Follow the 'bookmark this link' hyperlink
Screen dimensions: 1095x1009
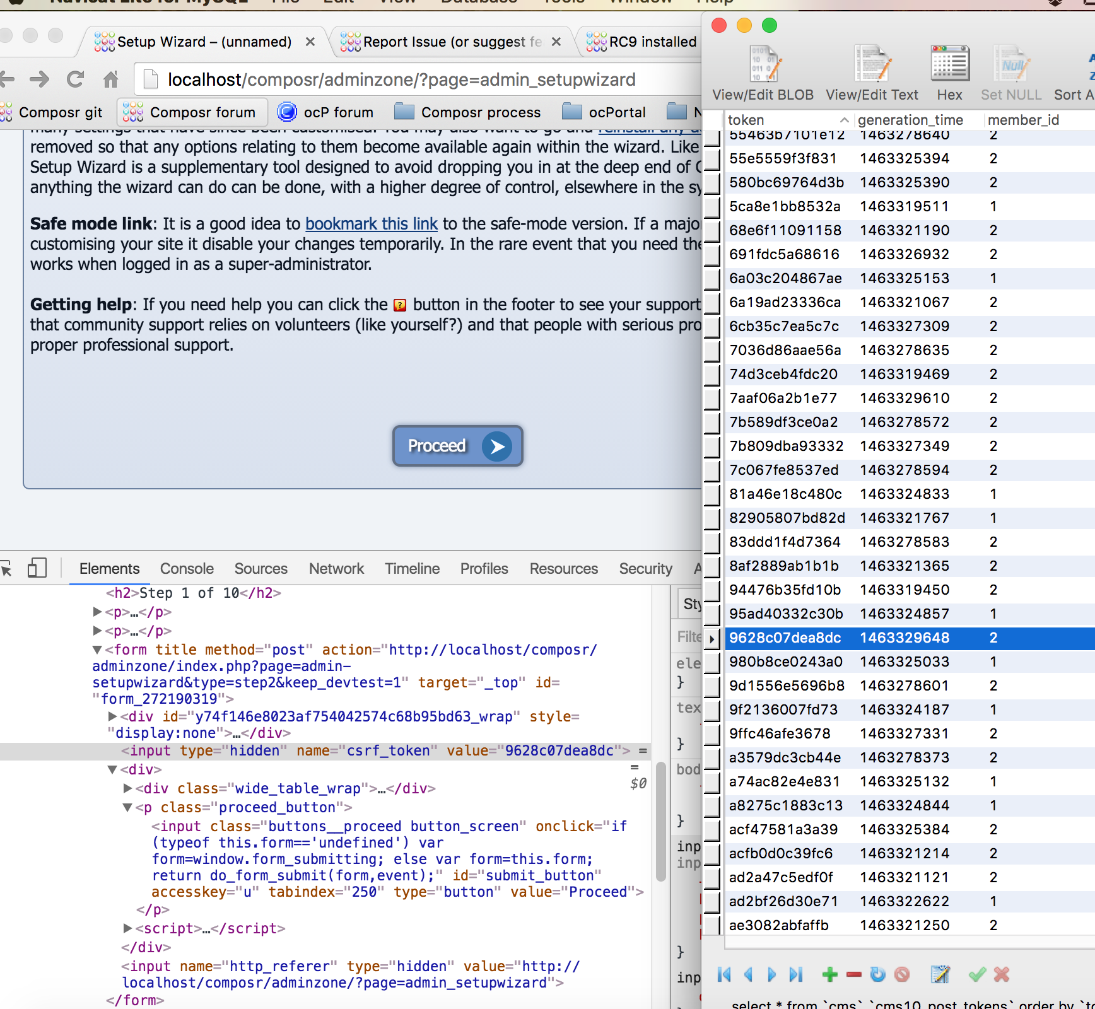[x=372, y=224]
